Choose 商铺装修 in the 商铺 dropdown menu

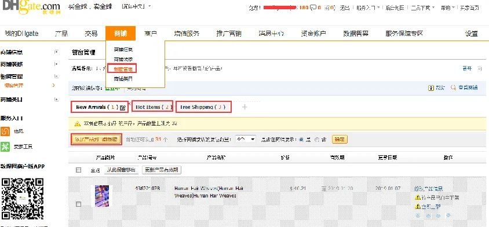123,59
